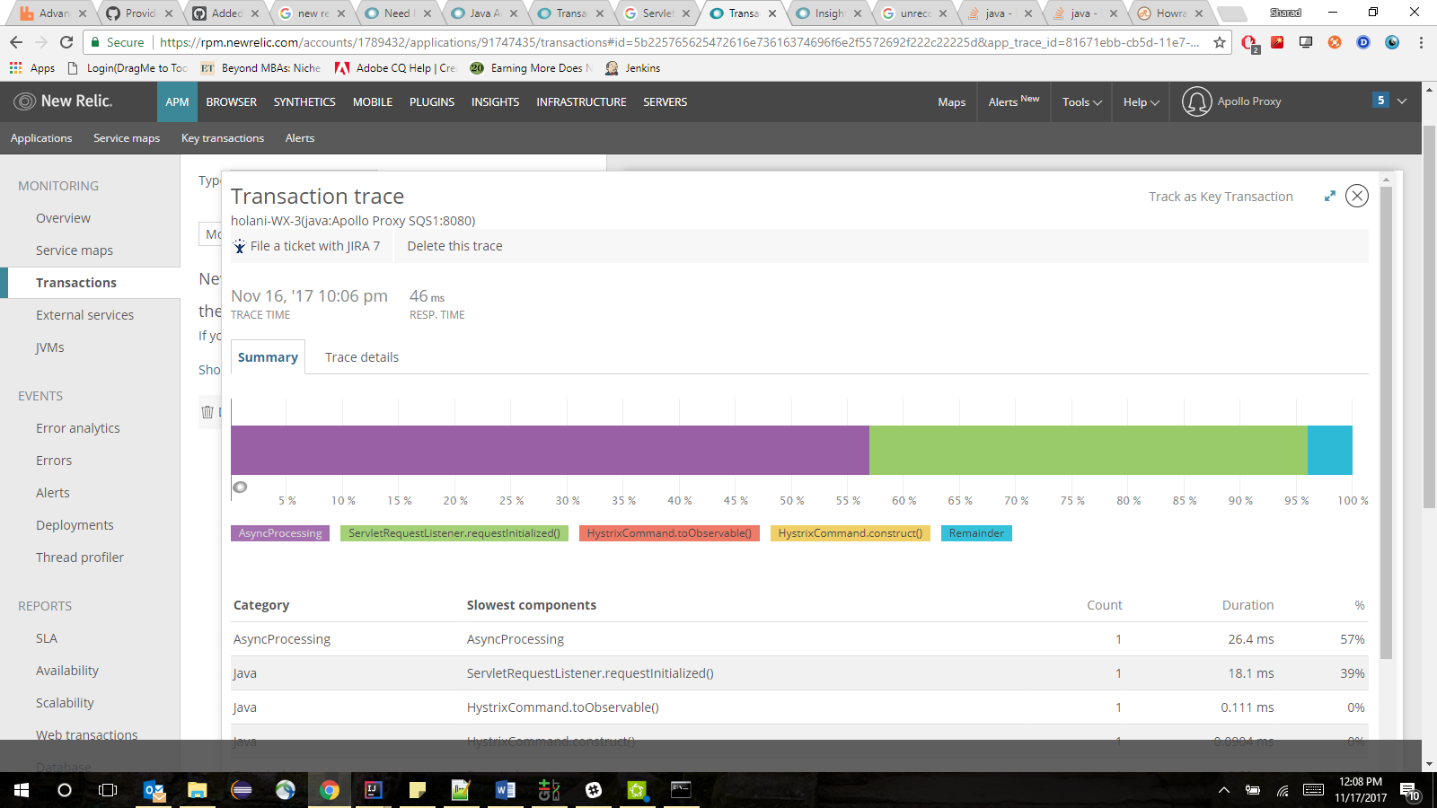This screenshot has height=808, width=1437.
Task: Open Thread profiler in sidebar
Action: click(79, 558)
